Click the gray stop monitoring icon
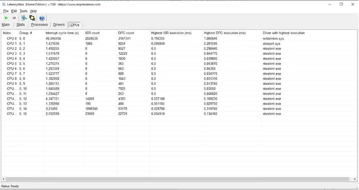The image size is (359, 190). (14, 18)
